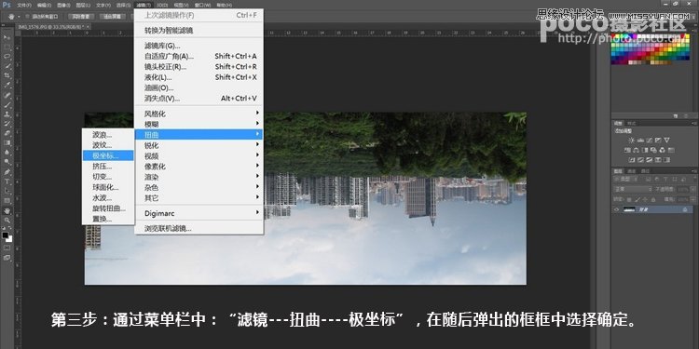Select the Rectangular Marquee tool

[x=7, y=47]
